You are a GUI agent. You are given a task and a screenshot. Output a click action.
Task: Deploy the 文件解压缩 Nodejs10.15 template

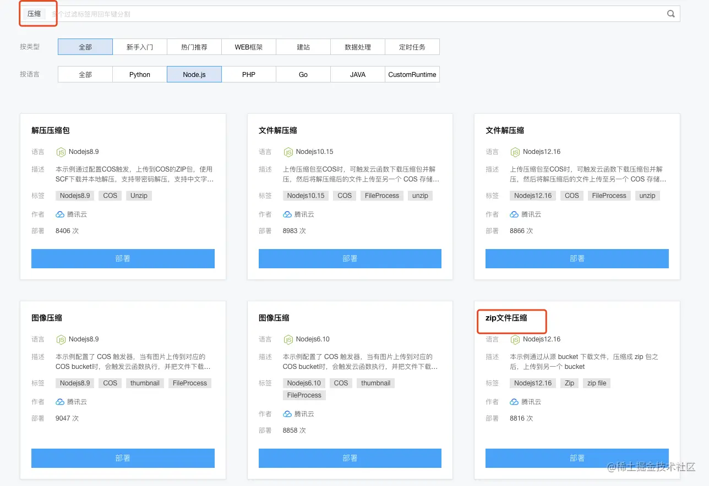point(350,258)
